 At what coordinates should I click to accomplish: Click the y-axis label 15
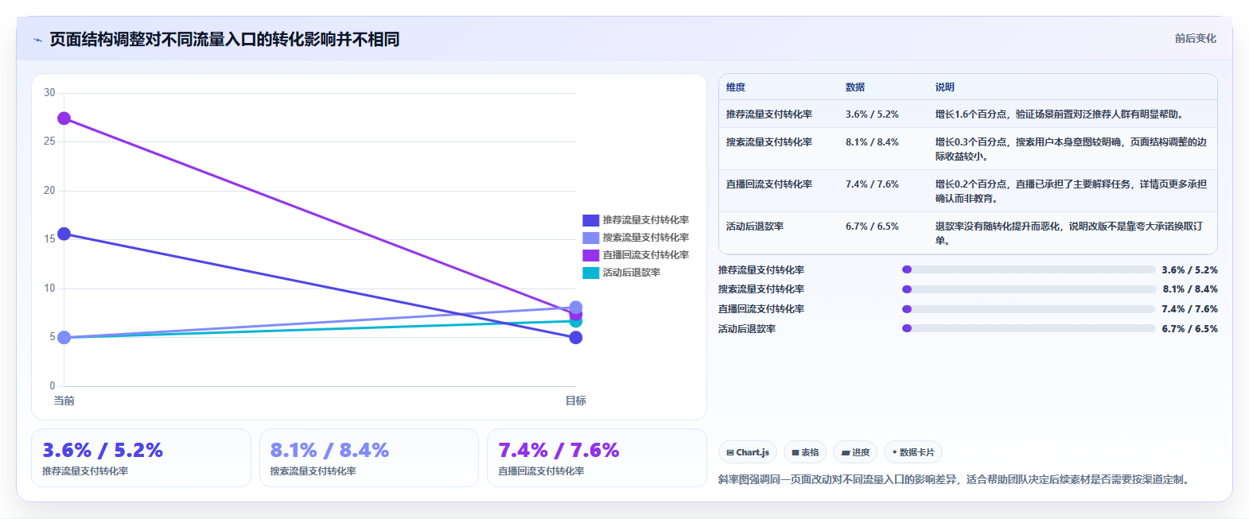49,239
